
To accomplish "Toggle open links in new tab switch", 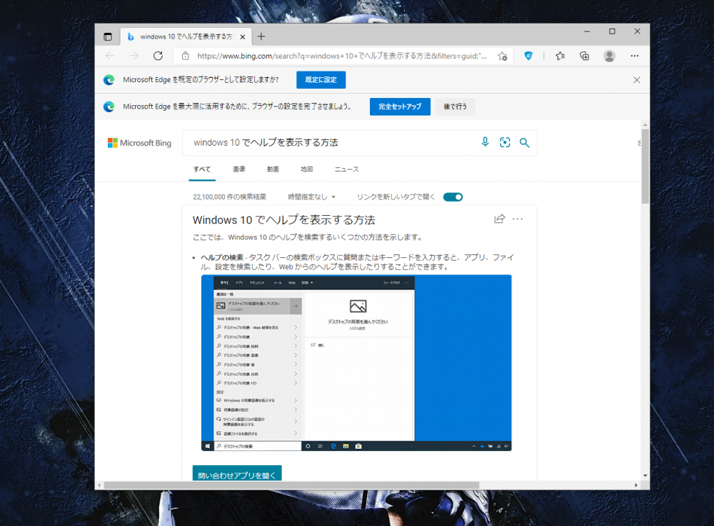I will [x=453, y=197].
